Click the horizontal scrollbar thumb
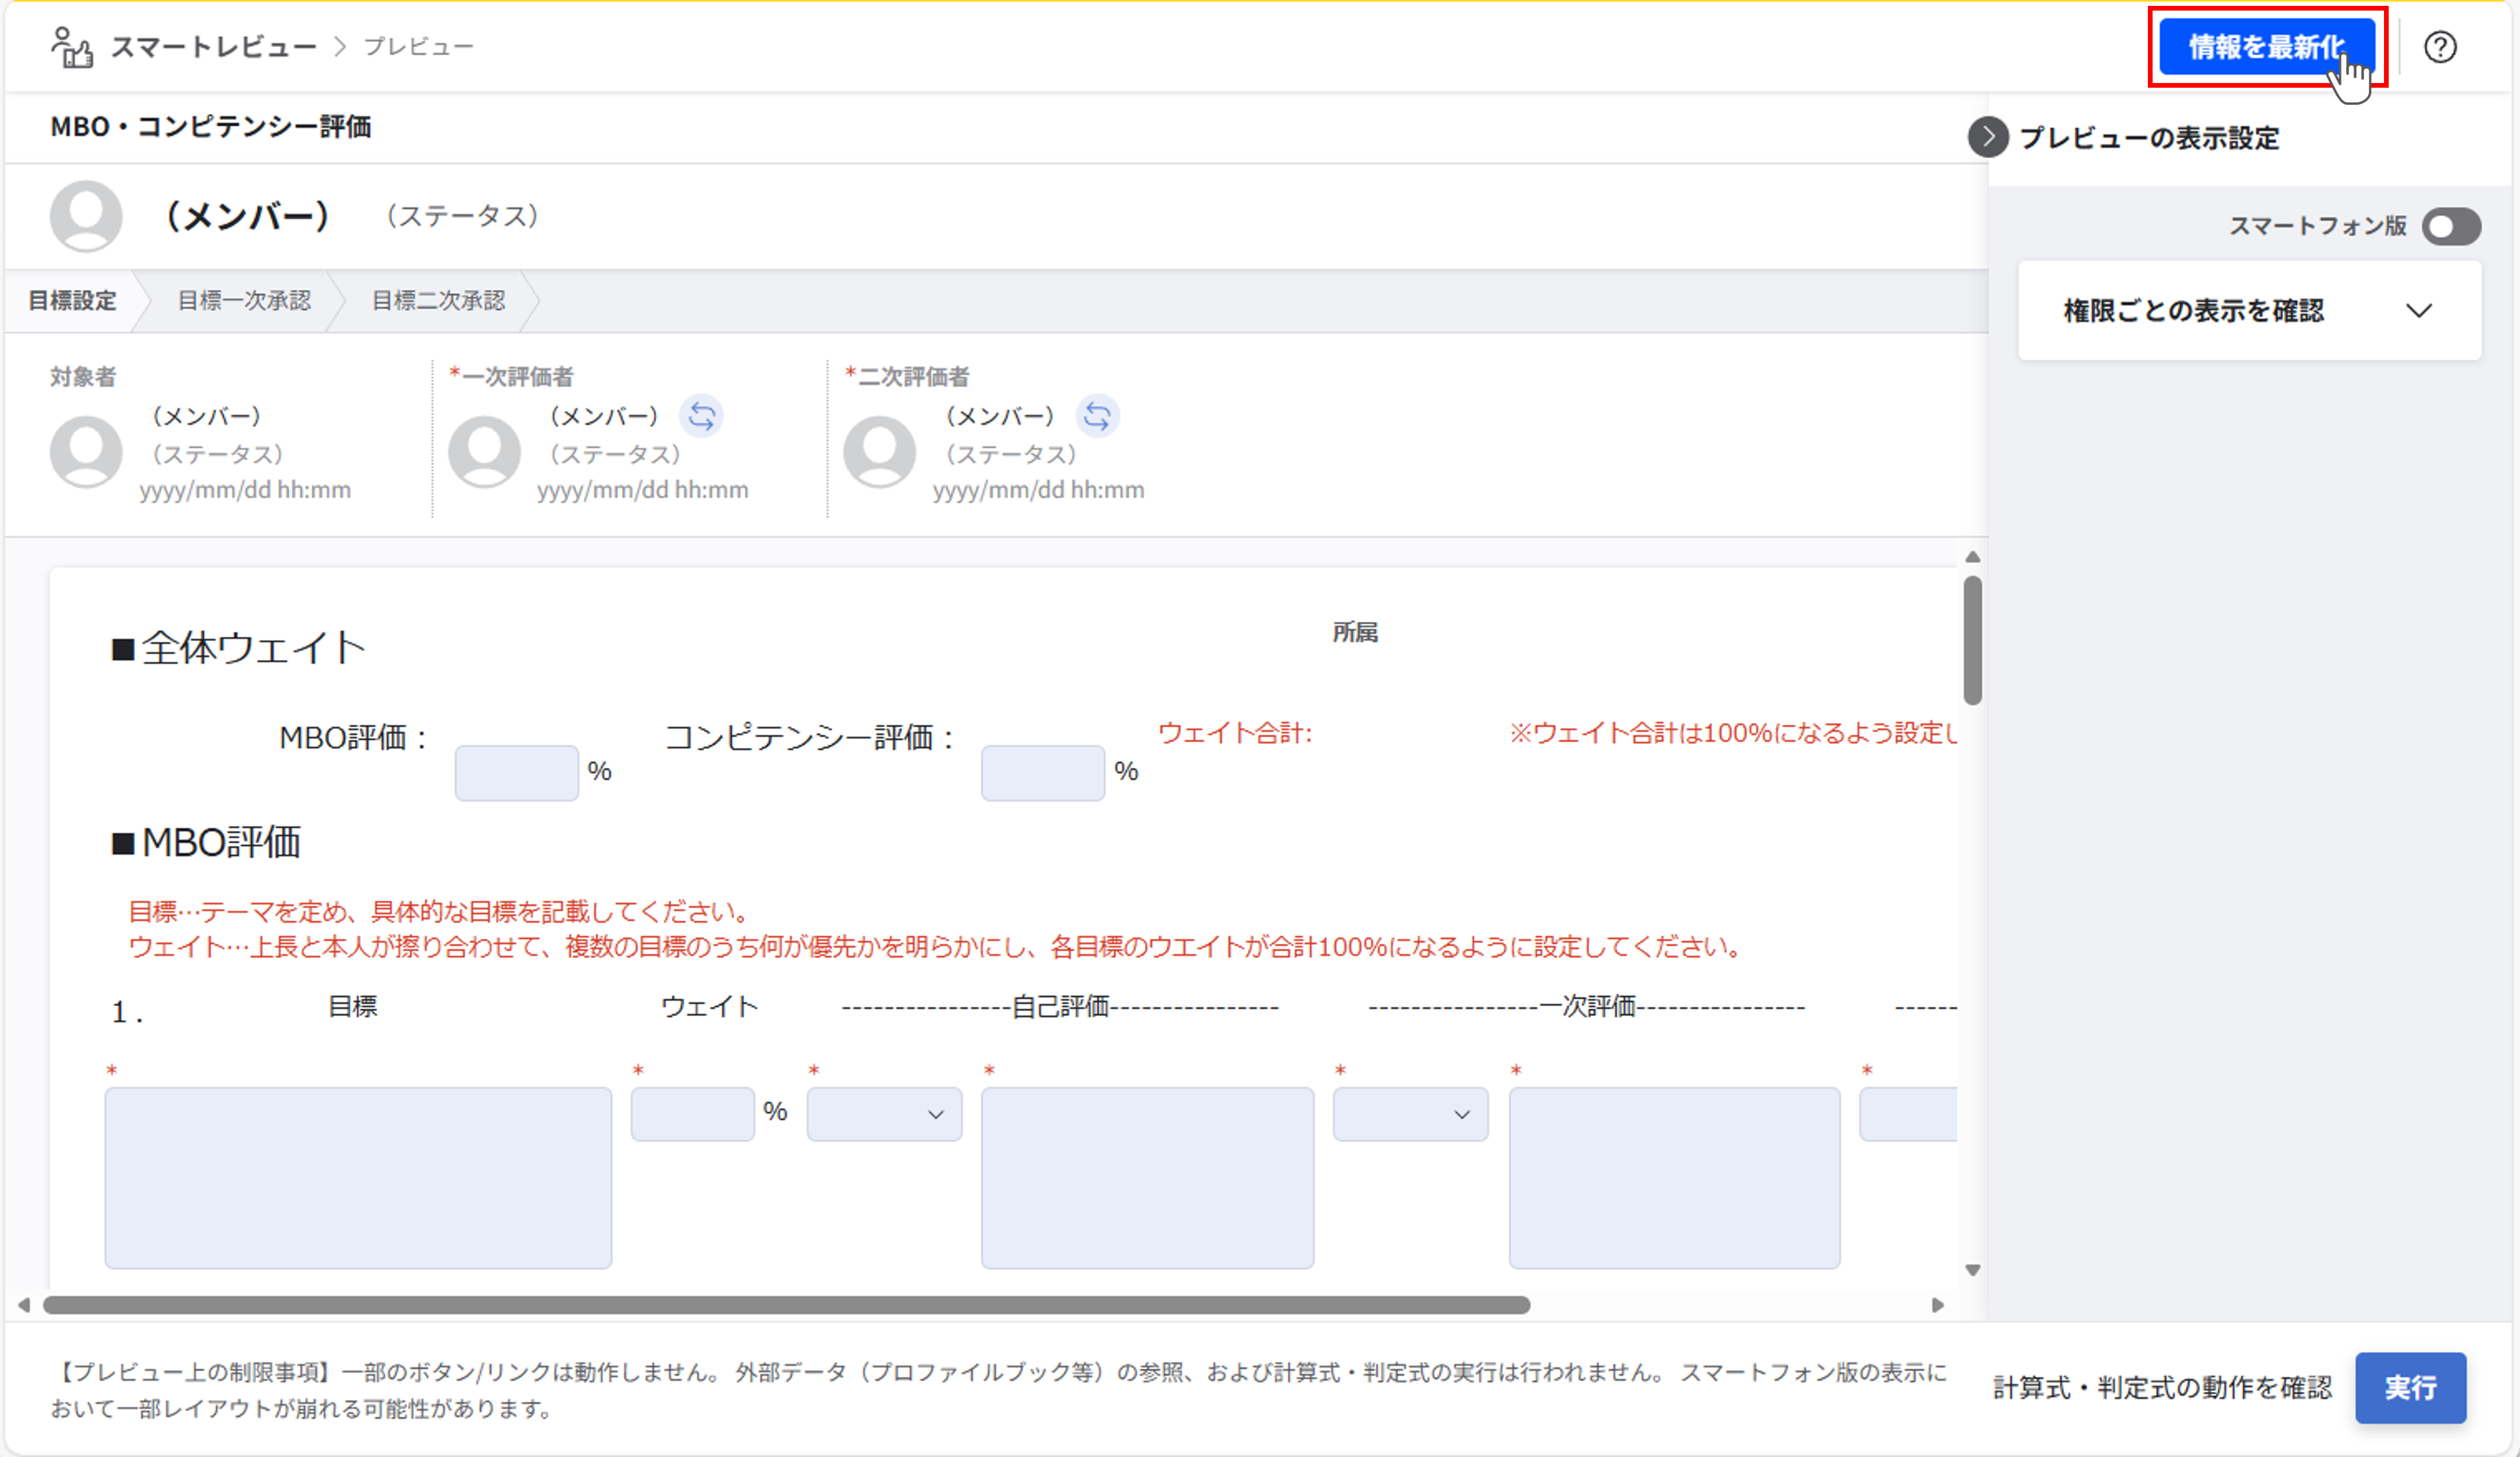2520x1457 pixels. coord(786,1305)
